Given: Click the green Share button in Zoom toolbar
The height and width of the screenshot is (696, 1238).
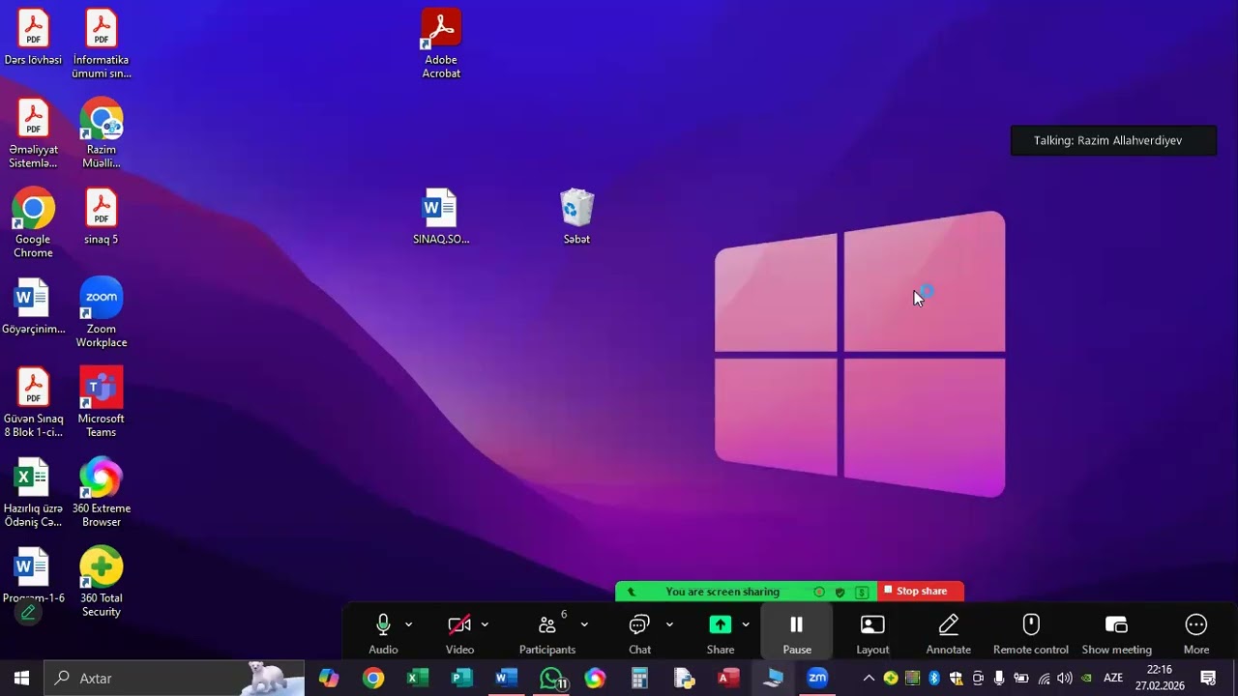Looking at the screenshot, I should pyautogui.click(x=721, y=633).
